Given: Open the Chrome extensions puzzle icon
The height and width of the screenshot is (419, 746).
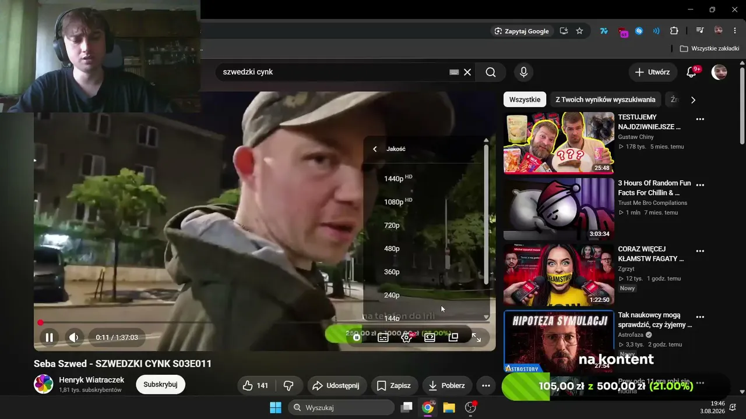Looking at the screenshot, I should point(674,31).
